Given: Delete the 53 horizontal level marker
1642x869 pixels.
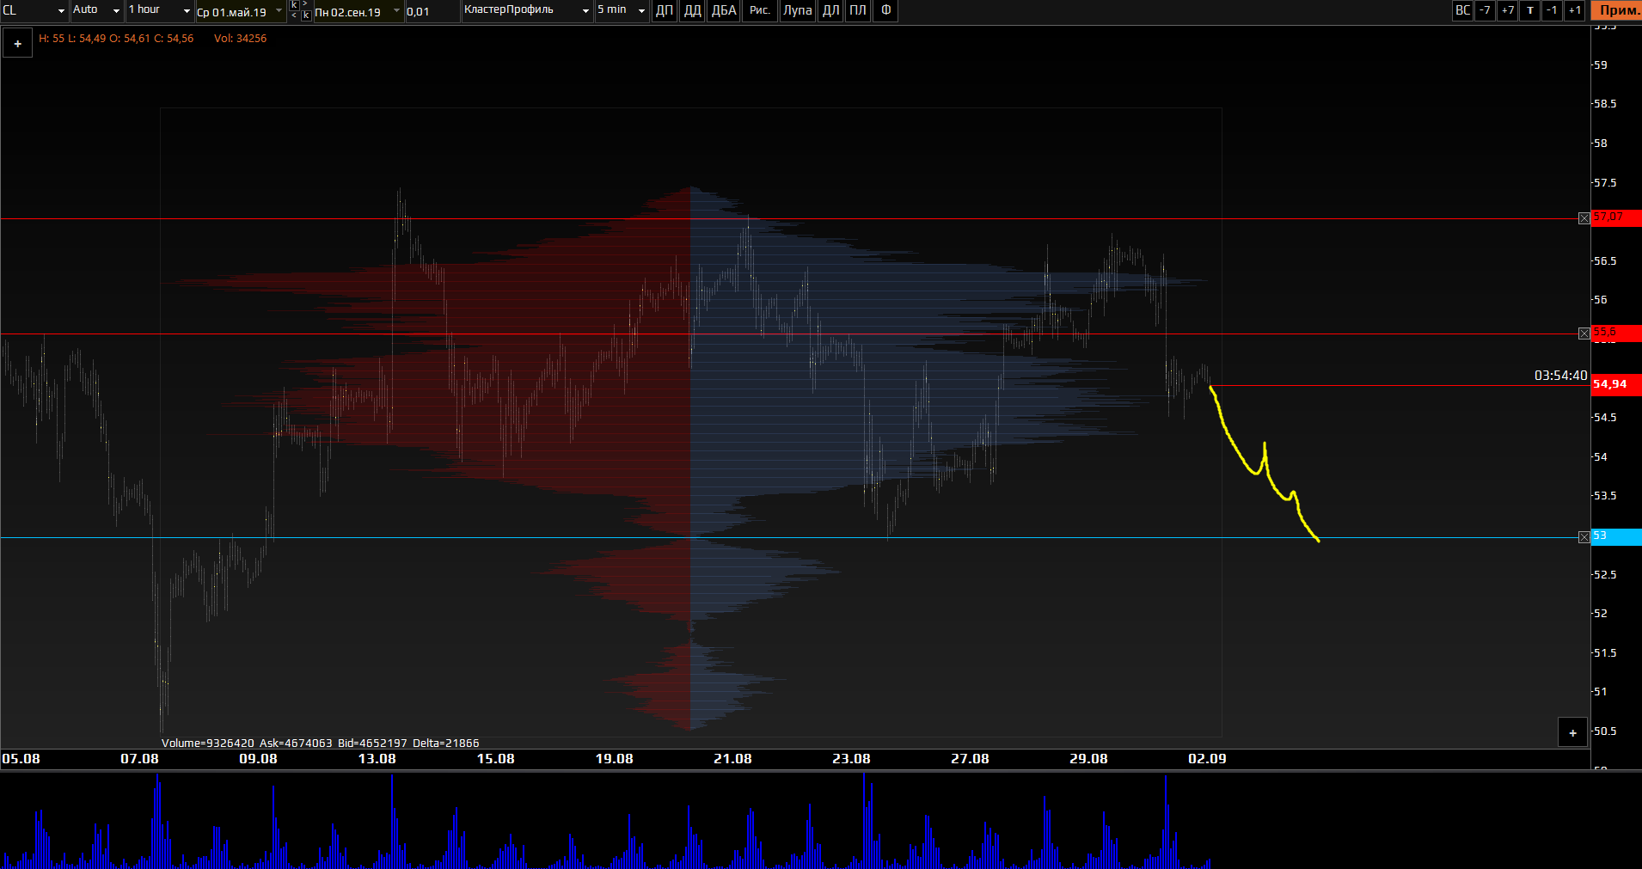Looking at the screenshot, I should 1584,537.
